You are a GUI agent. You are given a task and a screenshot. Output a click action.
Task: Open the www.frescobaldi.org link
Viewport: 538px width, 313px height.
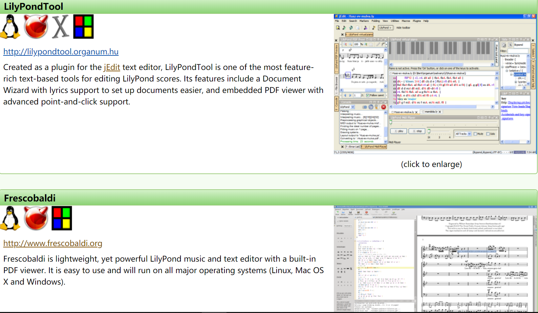tap(53, 243)
